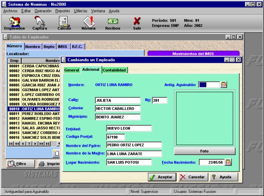Click the Movimientos del IMSS button
This screenshot has width=264, height=196.
point(193,54)
